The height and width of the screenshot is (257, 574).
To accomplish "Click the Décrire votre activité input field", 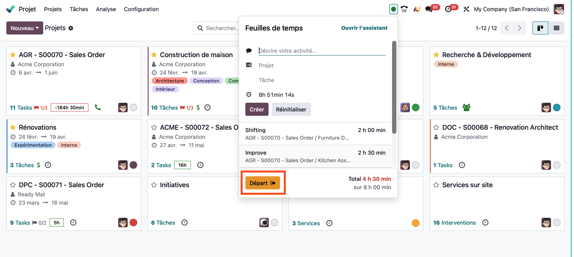I will point(322,51).
